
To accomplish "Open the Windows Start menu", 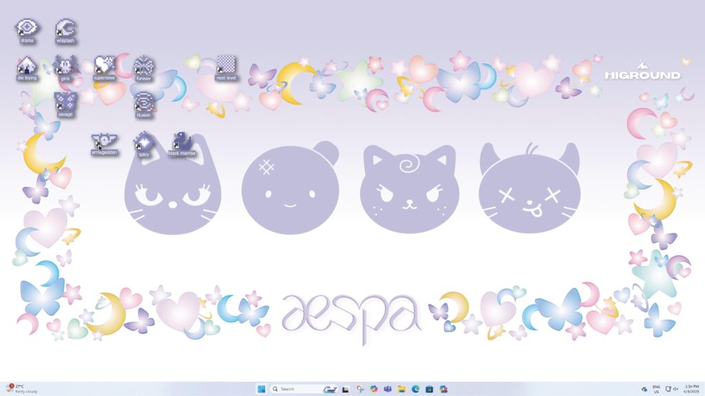I will 261,389.
